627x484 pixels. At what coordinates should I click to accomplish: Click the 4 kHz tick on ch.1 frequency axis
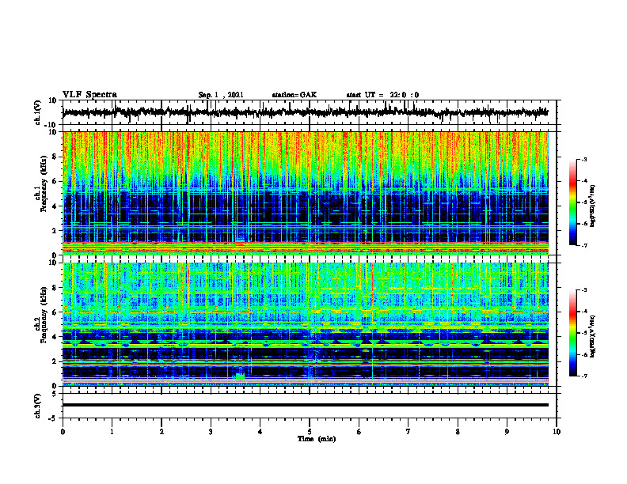coord(55,206)
